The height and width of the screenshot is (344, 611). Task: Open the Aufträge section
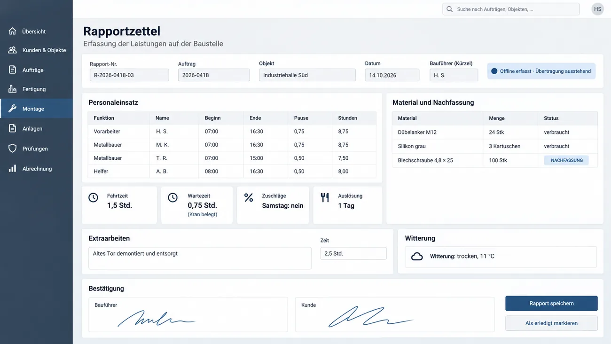(36, 70)
